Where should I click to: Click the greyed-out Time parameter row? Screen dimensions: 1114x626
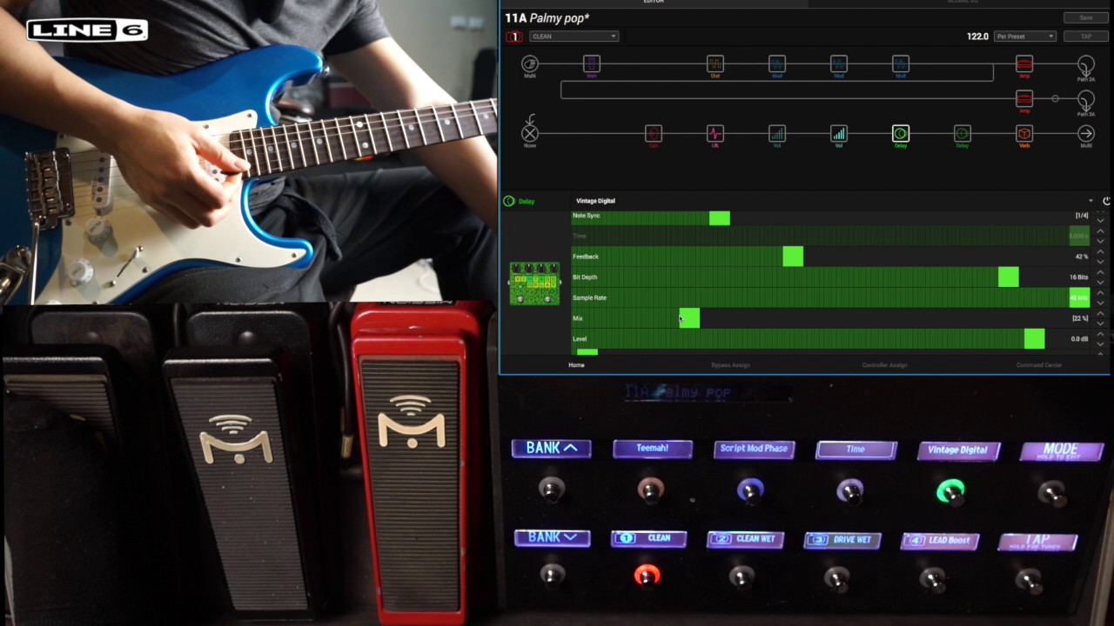pos(830,236)
